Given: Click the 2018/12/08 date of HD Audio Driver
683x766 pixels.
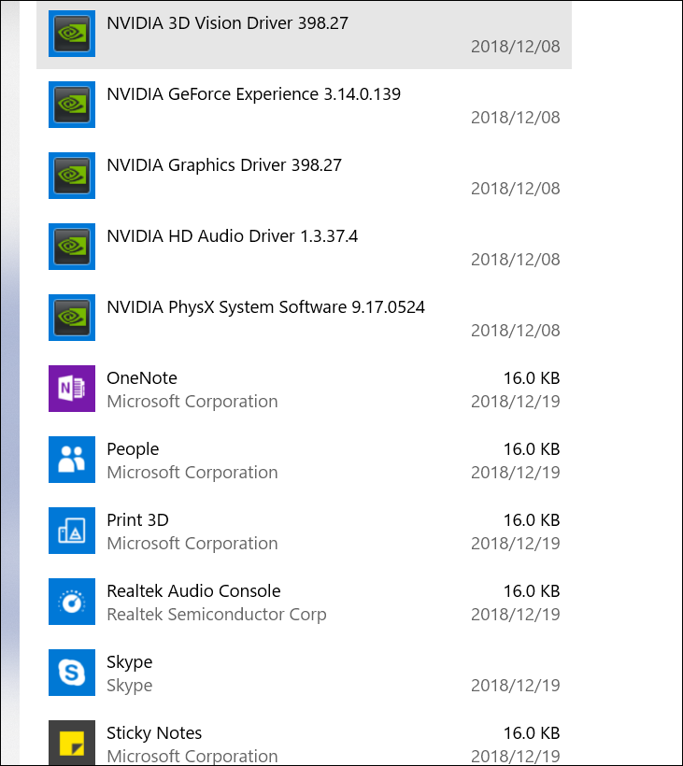Looking at the screenshot, I should [516, 260].
